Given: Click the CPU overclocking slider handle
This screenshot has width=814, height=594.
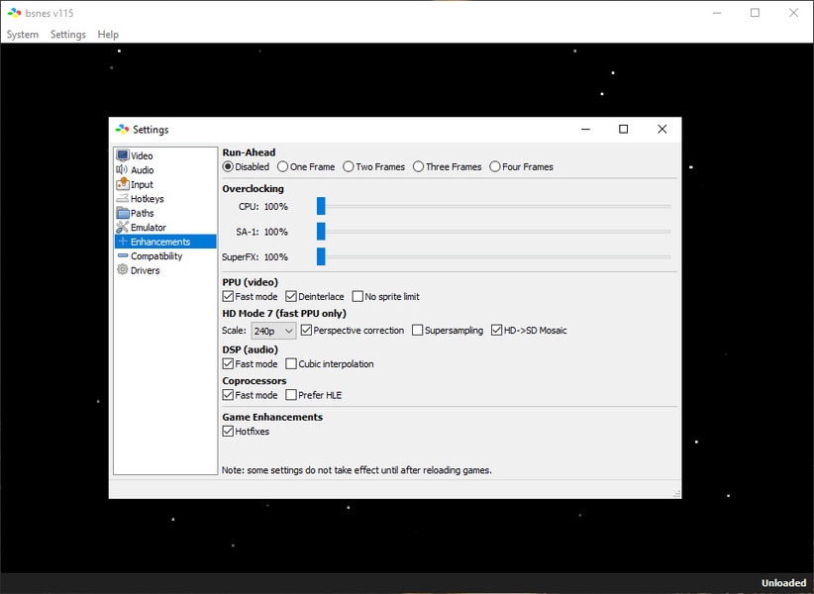Looking at the screenshot, I should (321, 206).
